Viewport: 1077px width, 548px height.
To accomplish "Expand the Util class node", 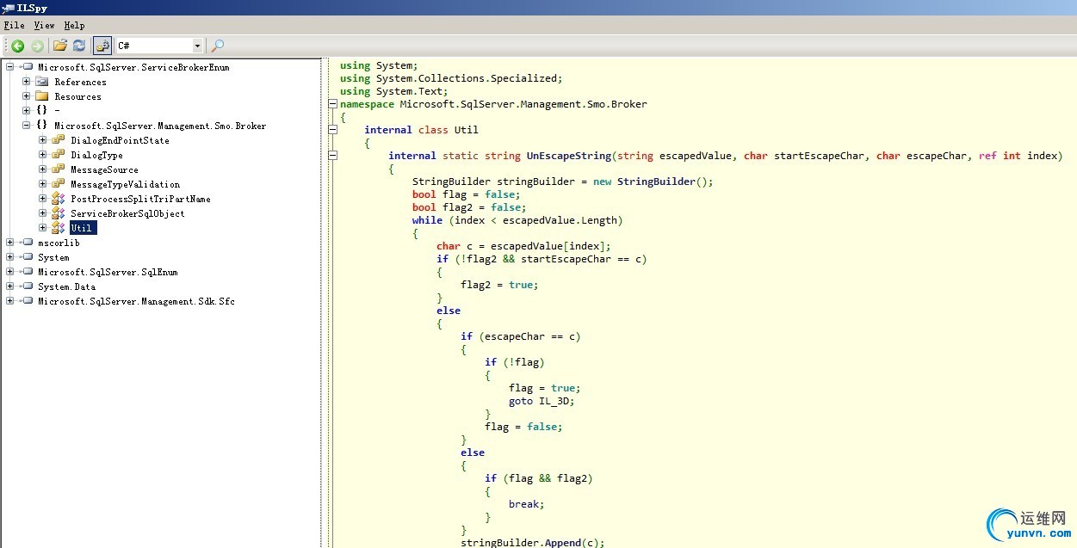I will [43, 228].
